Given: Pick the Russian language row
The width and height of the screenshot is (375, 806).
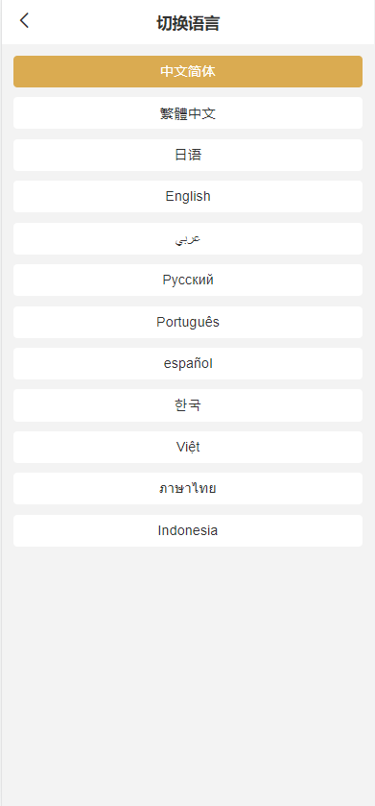Looking at the screenshot, I should (x=188, y=281).
